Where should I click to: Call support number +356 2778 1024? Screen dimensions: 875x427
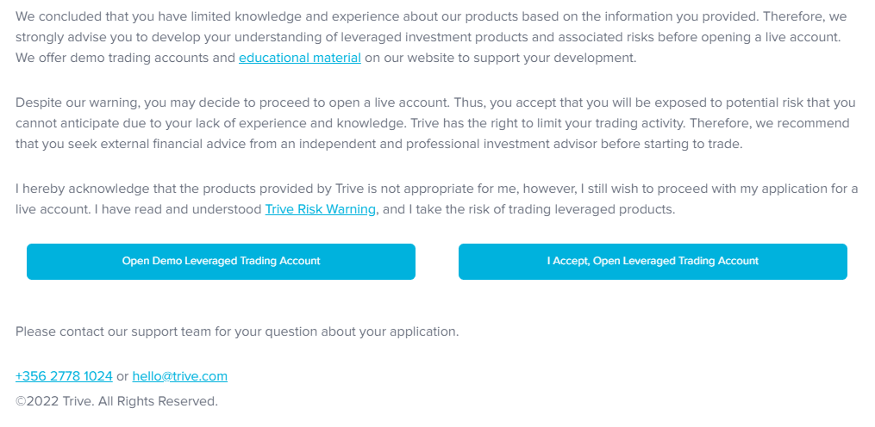click(x=64, y=376)
